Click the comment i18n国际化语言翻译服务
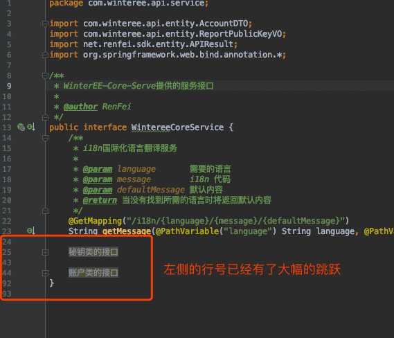The height and width of the screenshot is (338, 394). tap(130, 148)
